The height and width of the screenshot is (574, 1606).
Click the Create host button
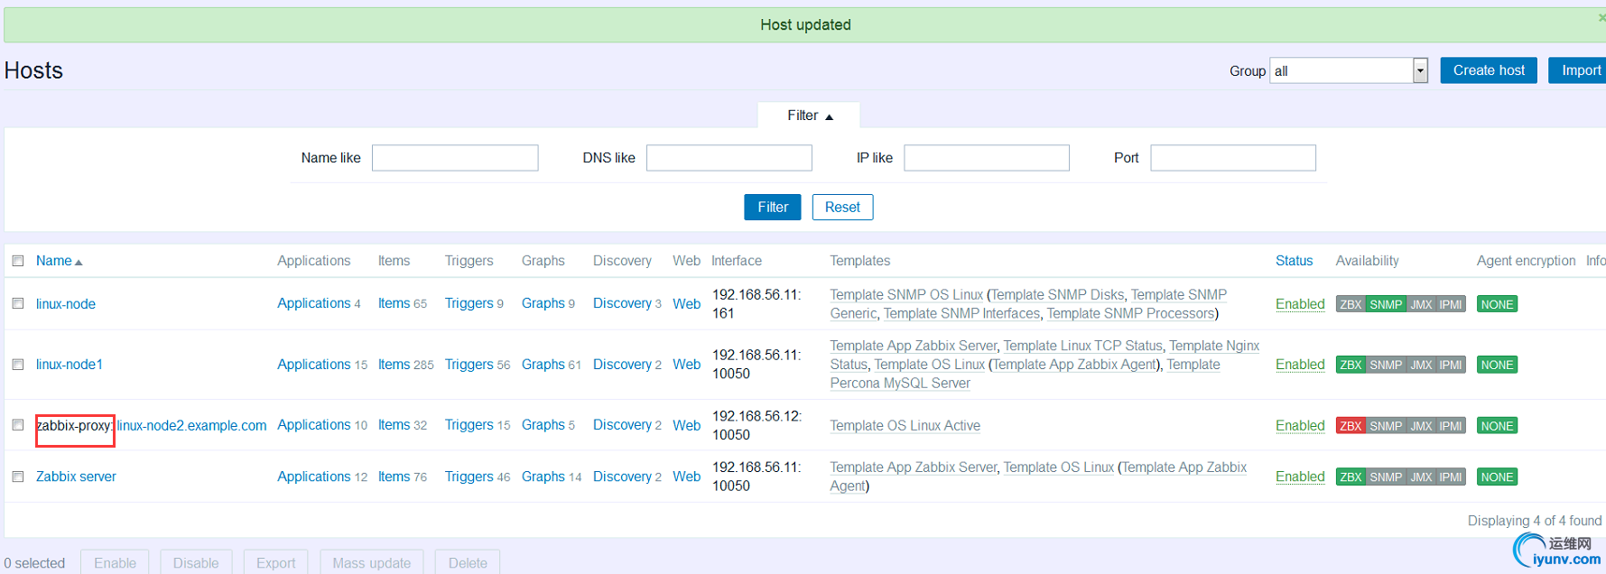(1489, 70)
